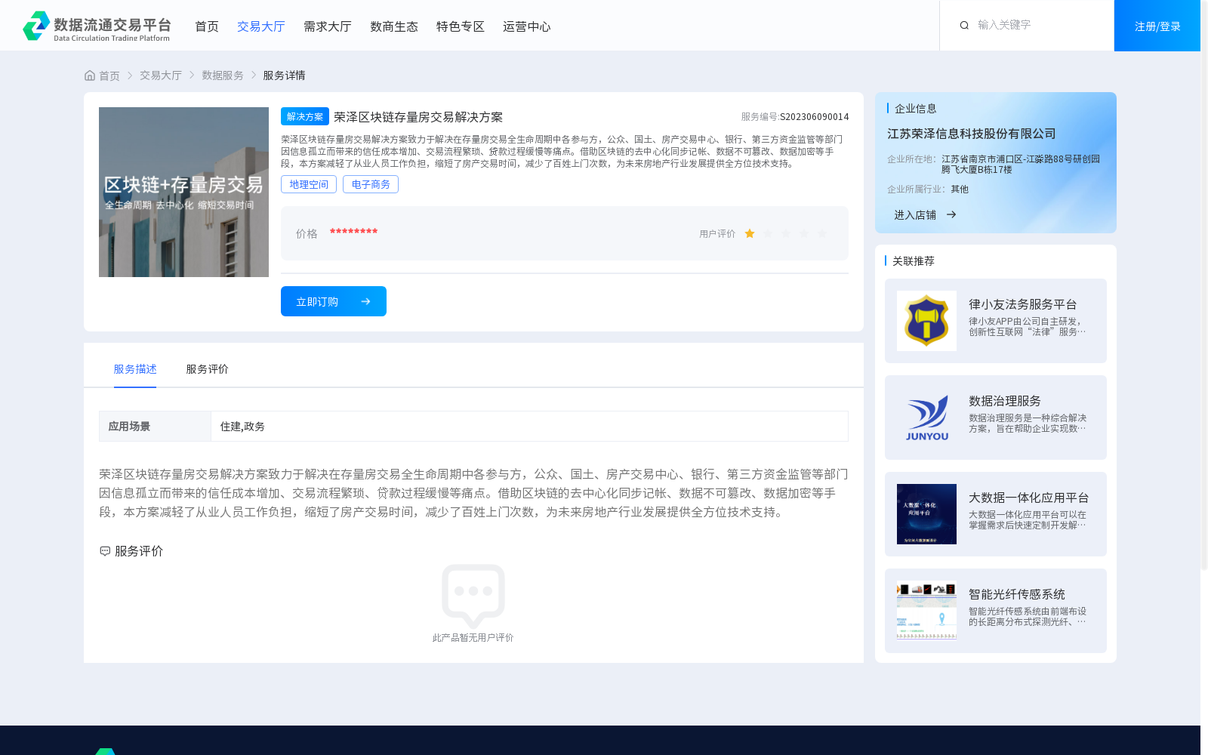Viewport: 1208px width, 755px height.
Task: Click the second rating star
Action: click(768, 234)
